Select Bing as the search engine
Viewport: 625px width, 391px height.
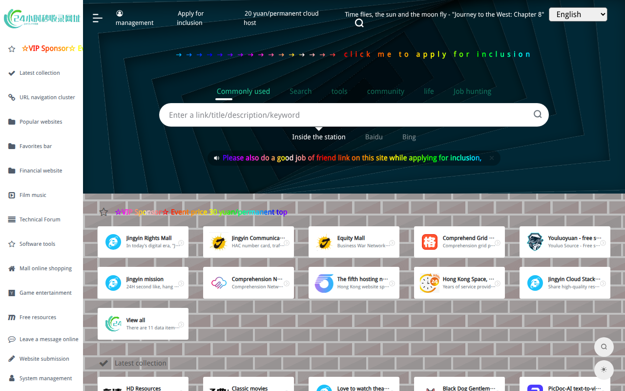409,137
